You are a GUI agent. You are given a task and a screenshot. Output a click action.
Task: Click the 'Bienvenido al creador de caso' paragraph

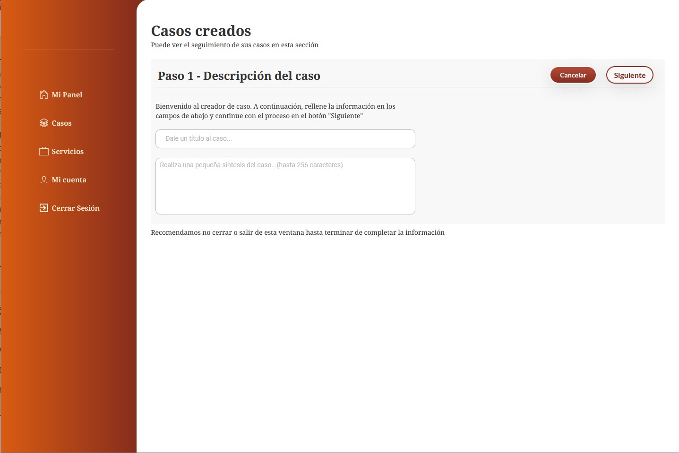click(275, 111)
